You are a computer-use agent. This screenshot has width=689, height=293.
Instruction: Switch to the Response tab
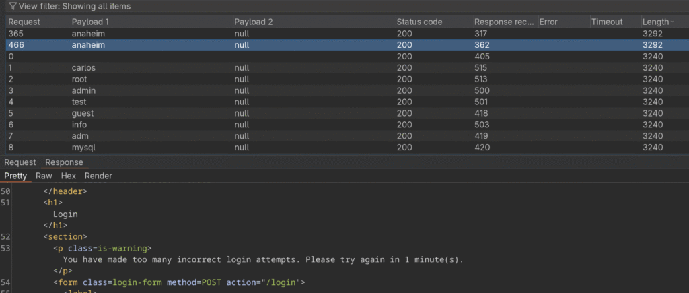(64, 162)
